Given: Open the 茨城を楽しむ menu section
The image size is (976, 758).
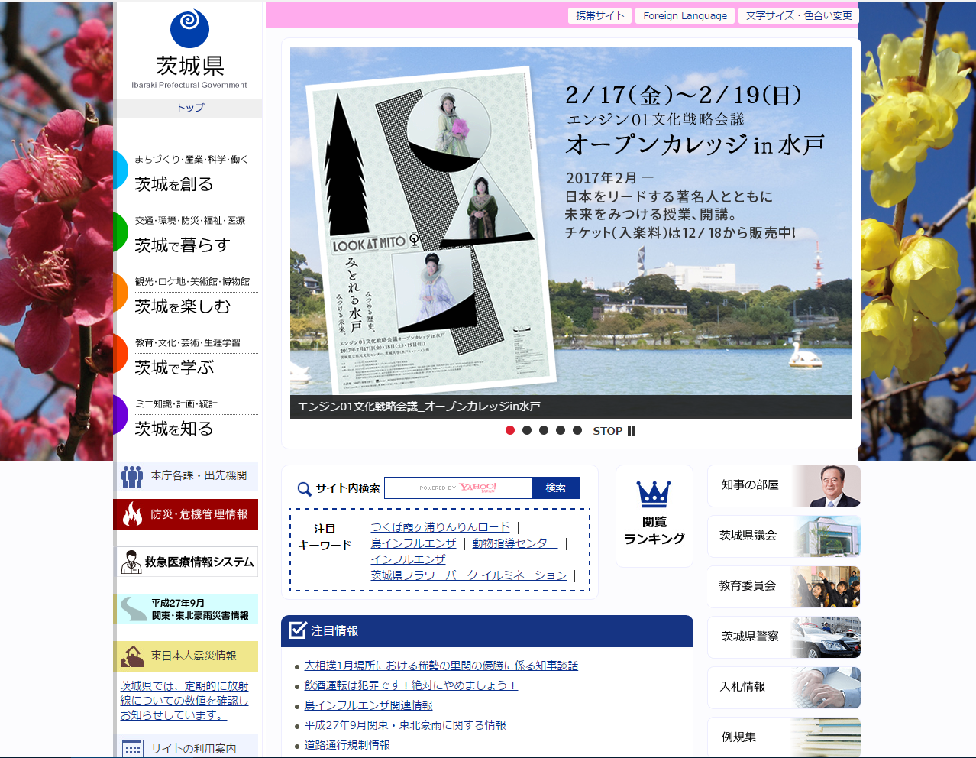Looking at the screenshot, I should (x=183, y=306).
